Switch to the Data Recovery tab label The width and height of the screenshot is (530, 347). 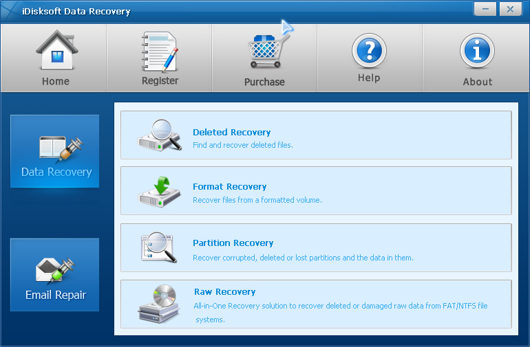56,172
